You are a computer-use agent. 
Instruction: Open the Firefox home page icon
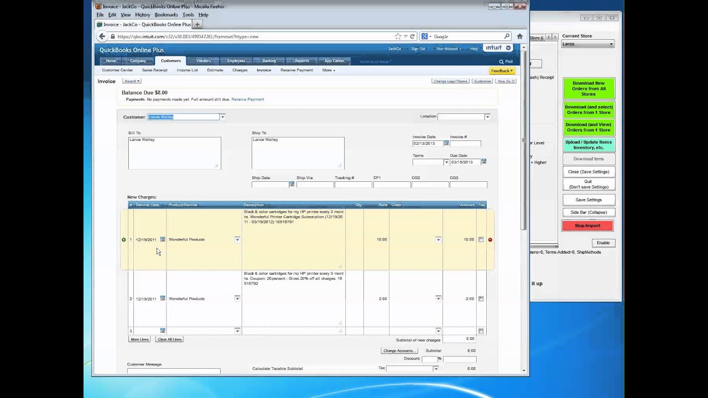519,36
